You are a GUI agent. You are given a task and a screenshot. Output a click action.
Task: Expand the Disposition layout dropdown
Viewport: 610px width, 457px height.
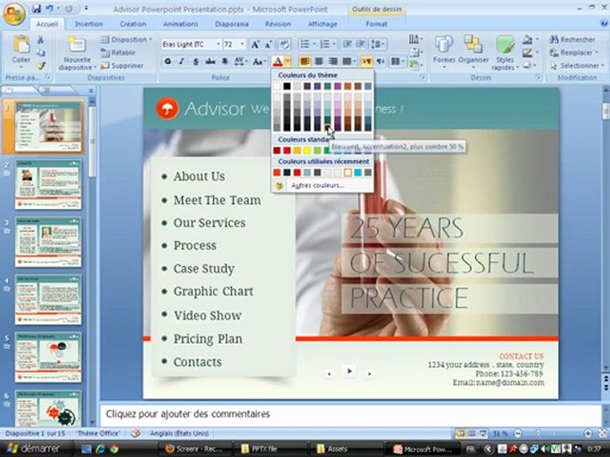coord(126,39)
